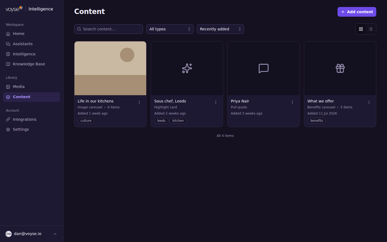Image resolution: width=387 pixels, height=242 pixels.
Task: Open Intelligence section
Action: 31,54
